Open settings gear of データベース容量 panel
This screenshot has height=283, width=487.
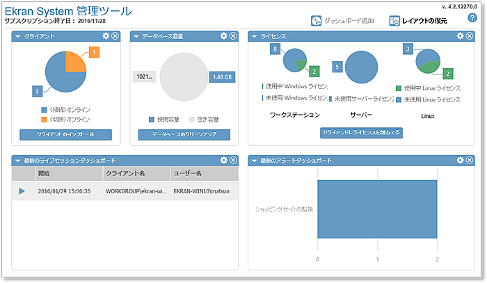click(224, 36)
